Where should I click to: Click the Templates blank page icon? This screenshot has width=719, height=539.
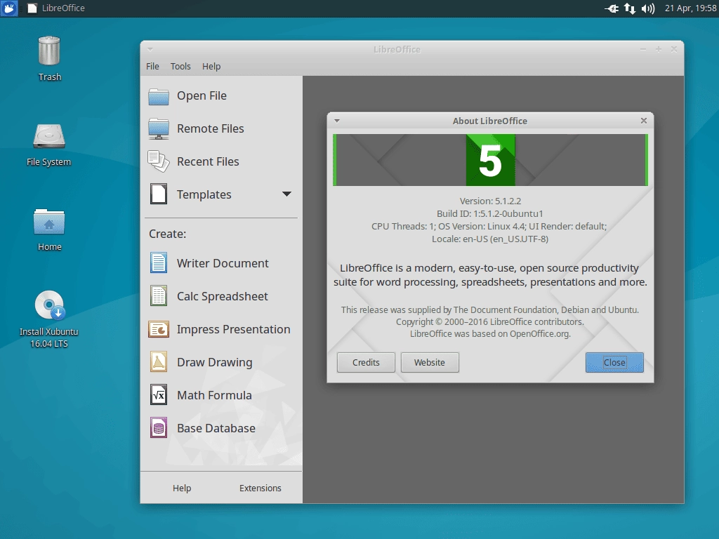coord(159,194)
